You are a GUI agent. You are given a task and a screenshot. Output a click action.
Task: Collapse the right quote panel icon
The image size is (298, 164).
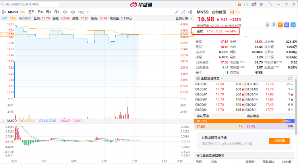[190, 12]
